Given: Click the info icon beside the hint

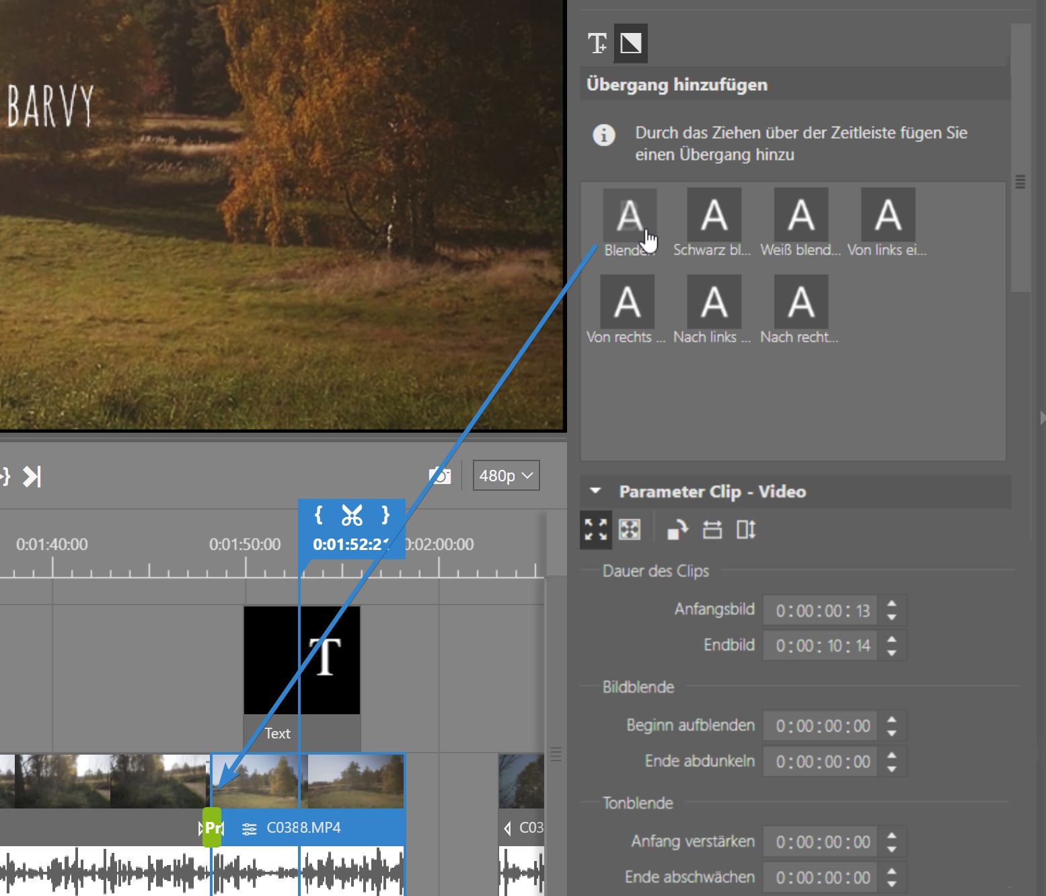Looking at the screenshot, I should (603, 135).
